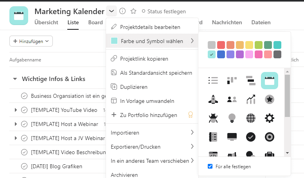Star the Marketing Kalender project as favorite
The width and height of the screenshot is (304, 178).
click(133, 11)
